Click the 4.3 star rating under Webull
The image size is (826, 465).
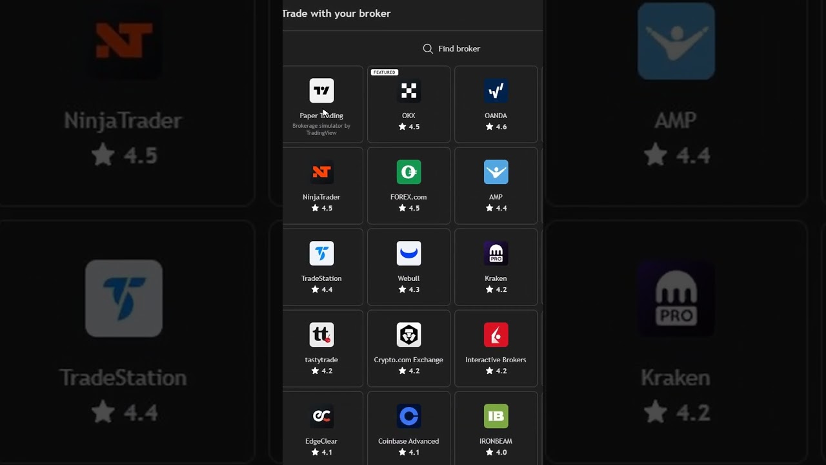click(x=408, y=290)
